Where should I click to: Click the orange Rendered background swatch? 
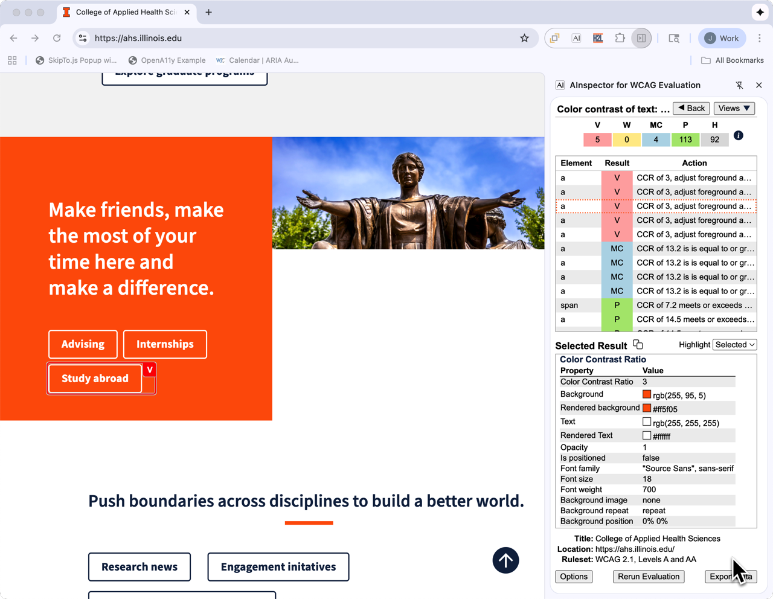click(647, 408)
